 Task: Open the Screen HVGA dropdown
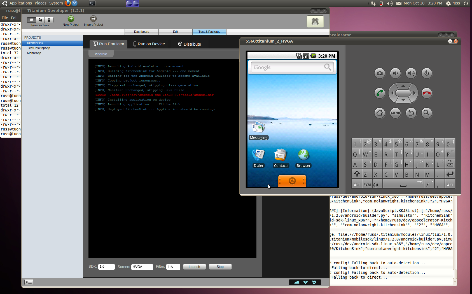[x=142, y=267]
